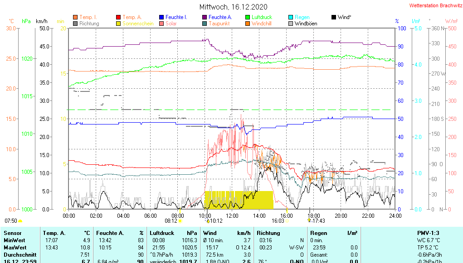This screenshot has width=463, height=263.
Task: Click the sunset marker at 17:43
Action: click(x=309, y=221)
